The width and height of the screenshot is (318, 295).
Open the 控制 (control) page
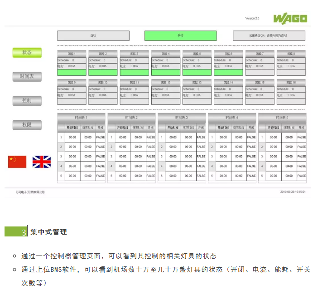(27, 101)
